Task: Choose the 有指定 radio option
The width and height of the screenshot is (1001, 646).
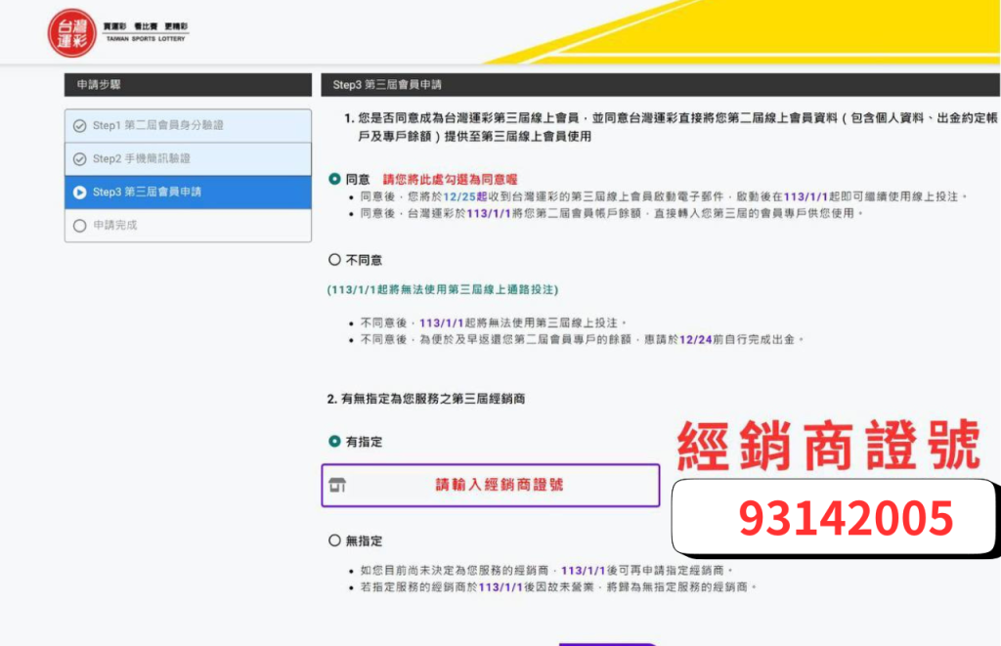Action: tap(334, 441)
